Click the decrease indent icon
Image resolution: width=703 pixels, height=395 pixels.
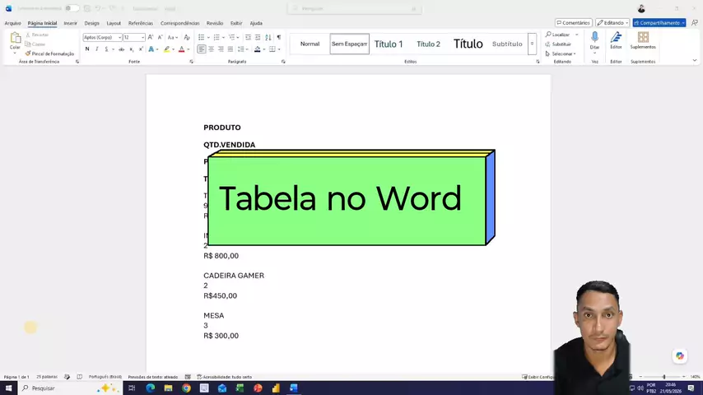[248, 37]
